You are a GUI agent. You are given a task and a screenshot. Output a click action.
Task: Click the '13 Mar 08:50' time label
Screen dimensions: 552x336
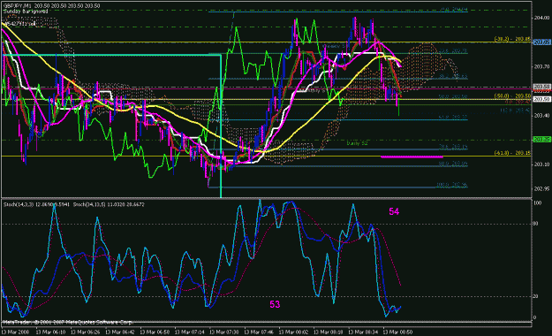[x=397, y=332]
